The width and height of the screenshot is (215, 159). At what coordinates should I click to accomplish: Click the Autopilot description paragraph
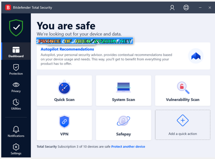(106, 59)
